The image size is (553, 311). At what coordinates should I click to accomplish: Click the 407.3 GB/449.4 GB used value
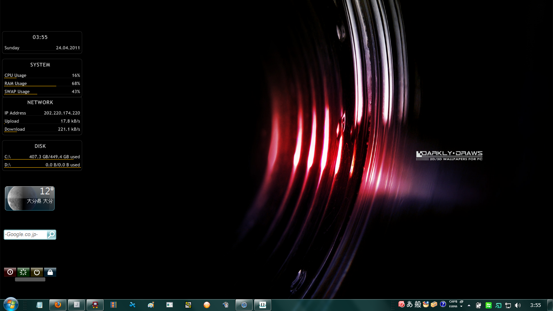55,157
